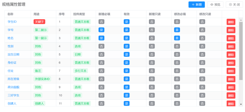Click the 第二展示 usage tag
Image resolution: width=245 pixels, height=112 pixels.
click(x=41, y=30)
